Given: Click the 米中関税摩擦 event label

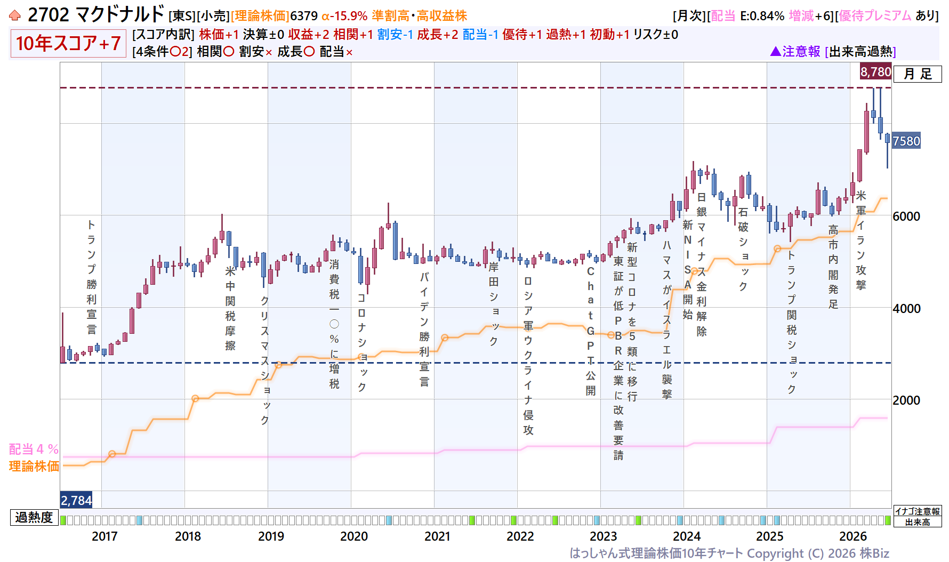Looking at the screenshot, I should 230,309.
